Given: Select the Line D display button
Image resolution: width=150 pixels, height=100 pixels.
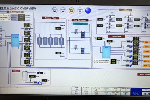Looking at the screenshot, I should click(80, 10).
